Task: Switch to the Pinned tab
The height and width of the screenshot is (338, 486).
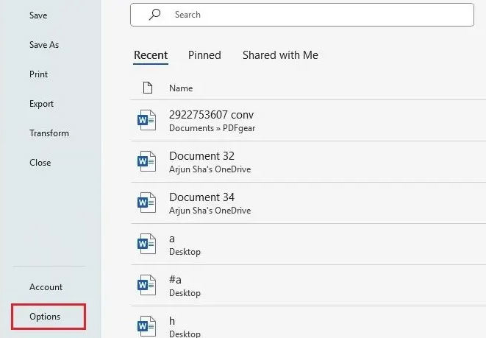Action: click(x=205, y=55)
